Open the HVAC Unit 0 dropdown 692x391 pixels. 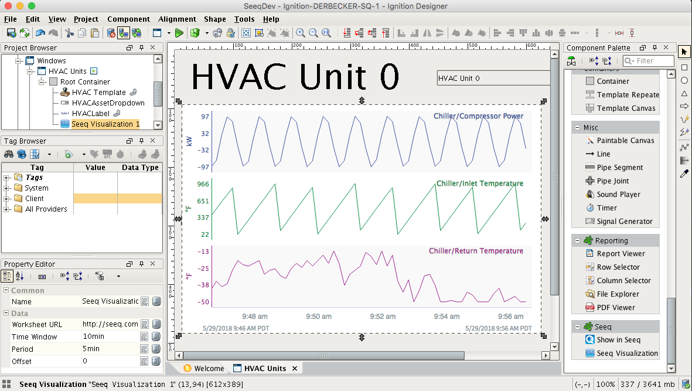tap(493, 78)
